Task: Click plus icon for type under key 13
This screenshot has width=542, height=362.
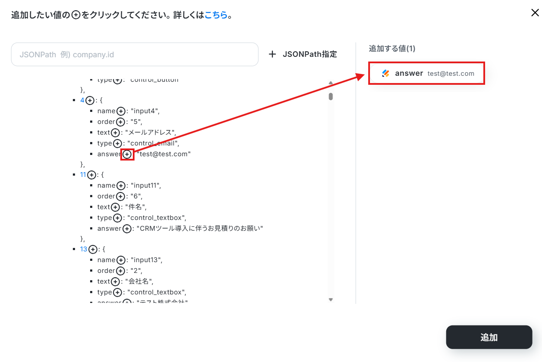Action: point(117,292)
